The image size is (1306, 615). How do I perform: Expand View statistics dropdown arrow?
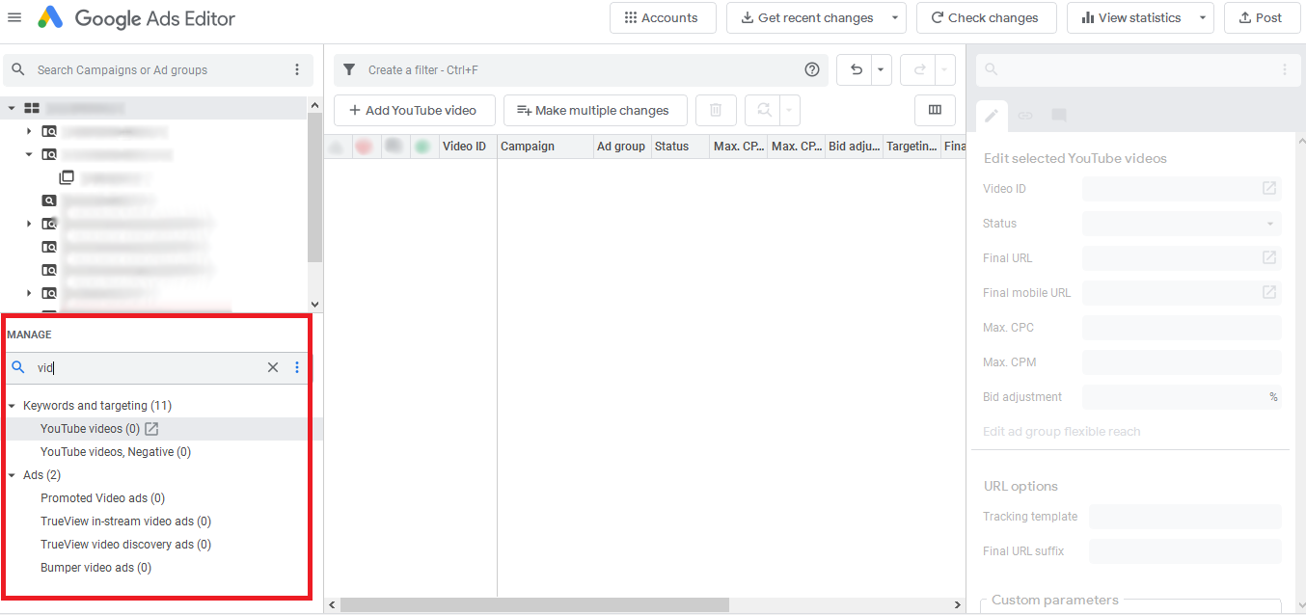1203,17
